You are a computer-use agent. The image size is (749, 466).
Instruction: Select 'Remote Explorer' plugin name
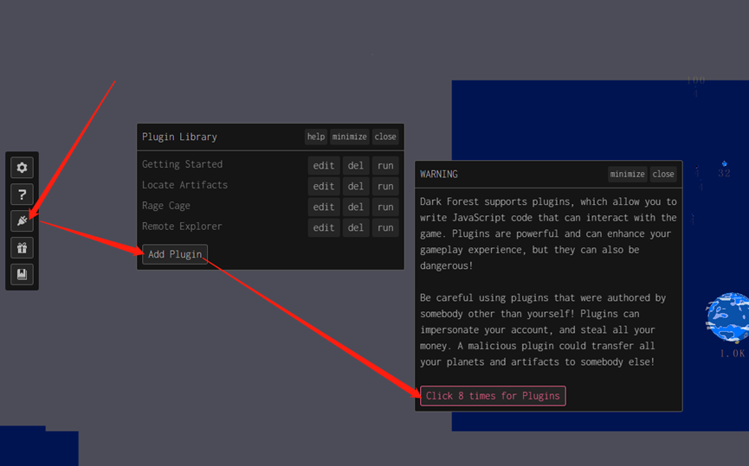point(182,227)
